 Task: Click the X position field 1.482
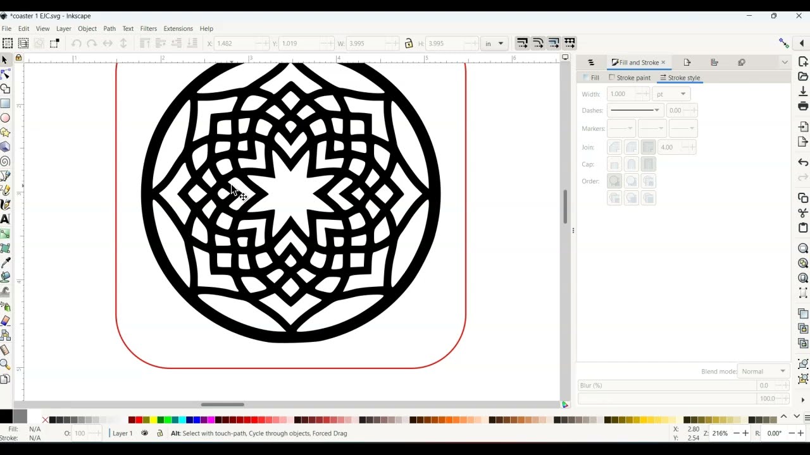click(242, 44)
